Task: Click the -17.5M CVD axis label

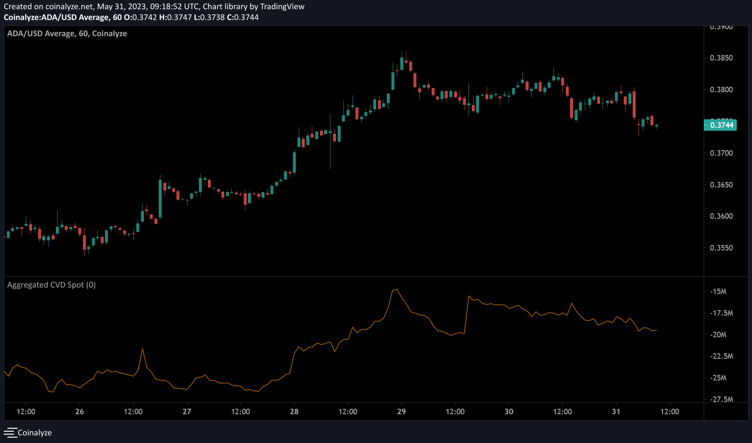Action: [721, 313]
